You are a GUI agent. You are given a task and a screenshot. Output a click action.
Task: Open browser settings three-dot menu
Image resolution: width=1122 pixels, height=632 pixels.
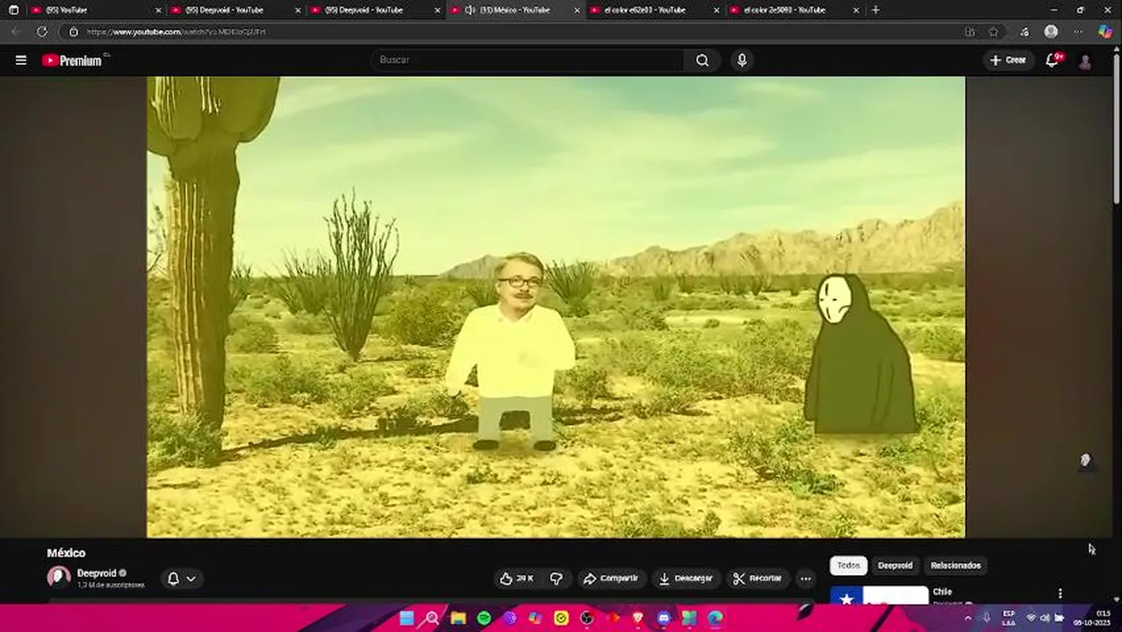coord(1078,32)
